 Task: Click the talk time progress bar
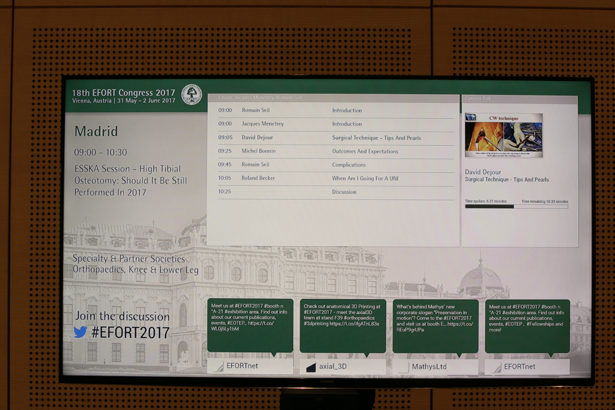click(516, 207)
